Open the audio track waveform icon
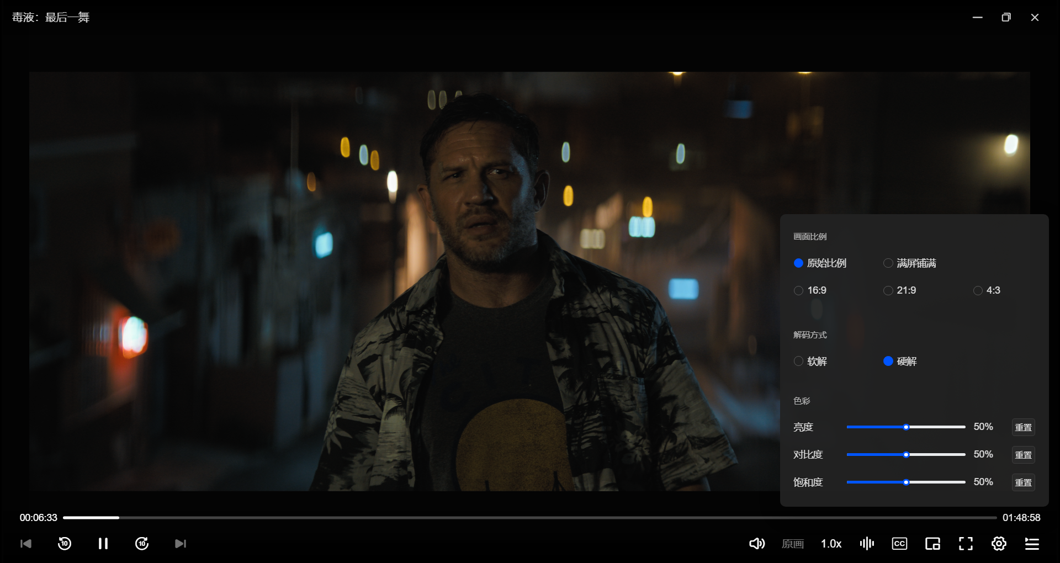The width and height of the screenshot is (1060, 563). [x=867, y=544]
